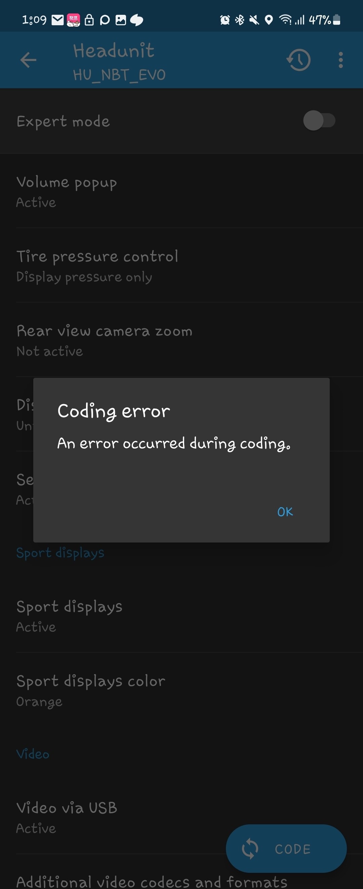The width and height of the screenshot is (363, 889).
Task: Toggle the Expert mode switch
Action: click(x=319, y=121)
